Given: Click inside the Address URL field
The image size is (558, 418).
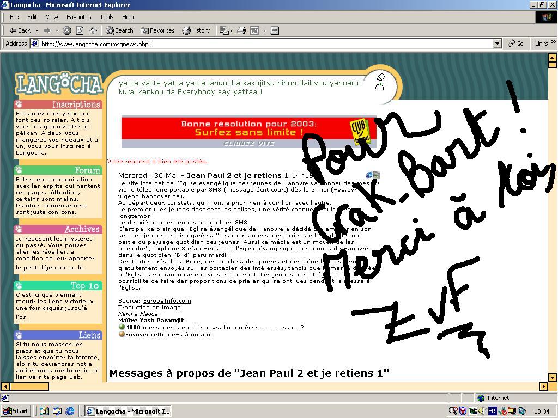Looking at the screenshot, I should pos(262,44).
